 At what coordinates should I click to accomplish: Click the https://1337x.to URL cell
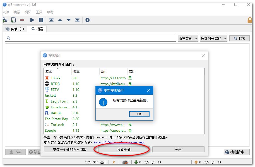113,78
